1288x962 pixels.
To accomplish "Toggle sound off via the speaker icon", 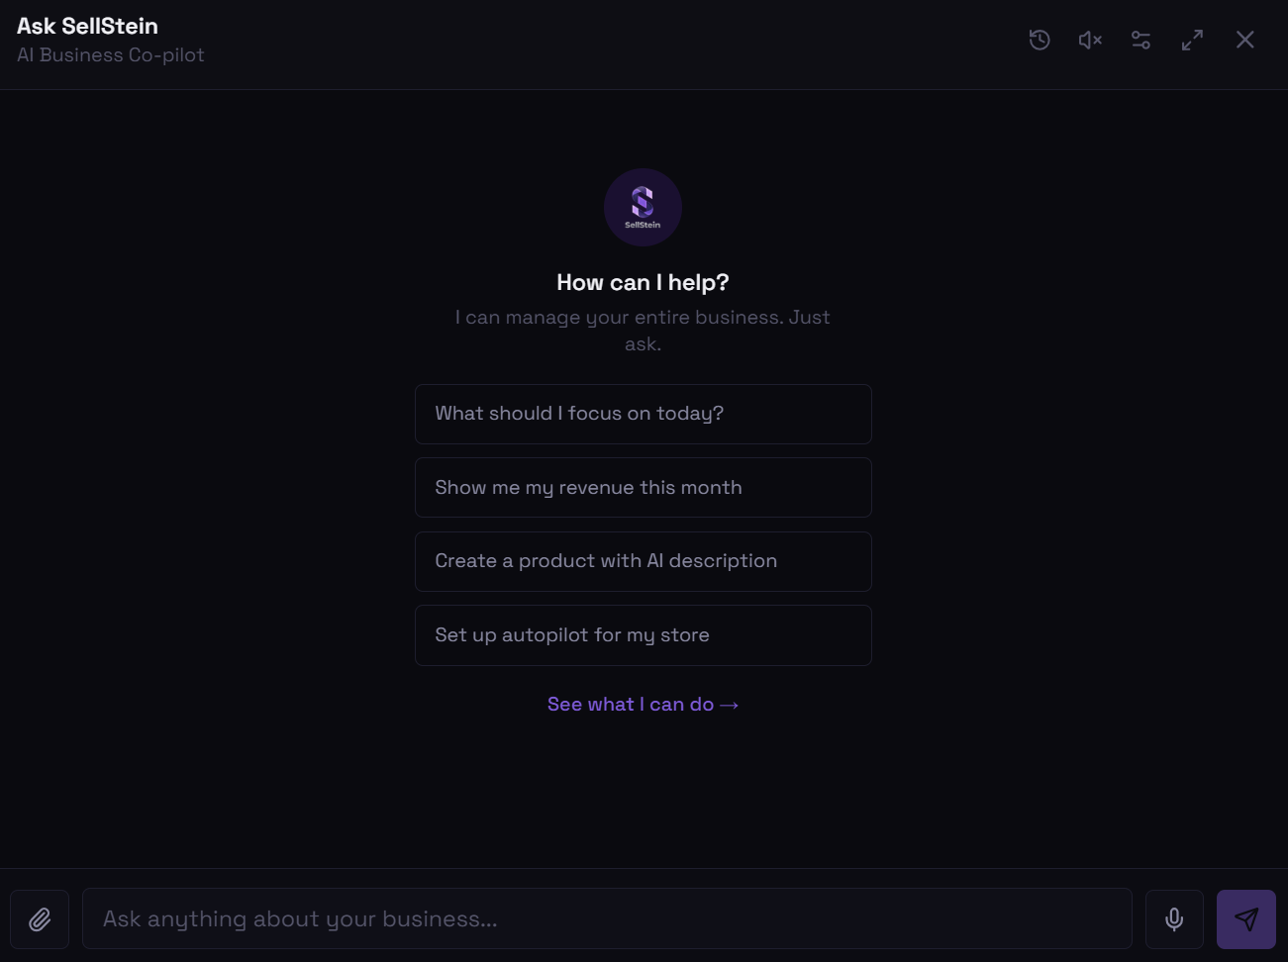I will pos(1089,40).
